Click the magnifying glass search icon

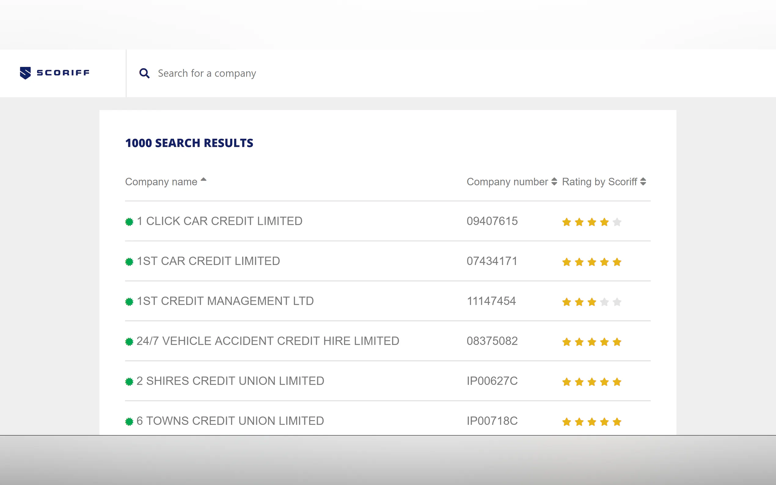[x=145, y=74]
